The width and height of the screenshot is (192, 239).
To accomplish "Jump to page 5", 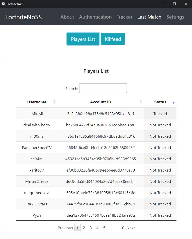I will [104, 228].
